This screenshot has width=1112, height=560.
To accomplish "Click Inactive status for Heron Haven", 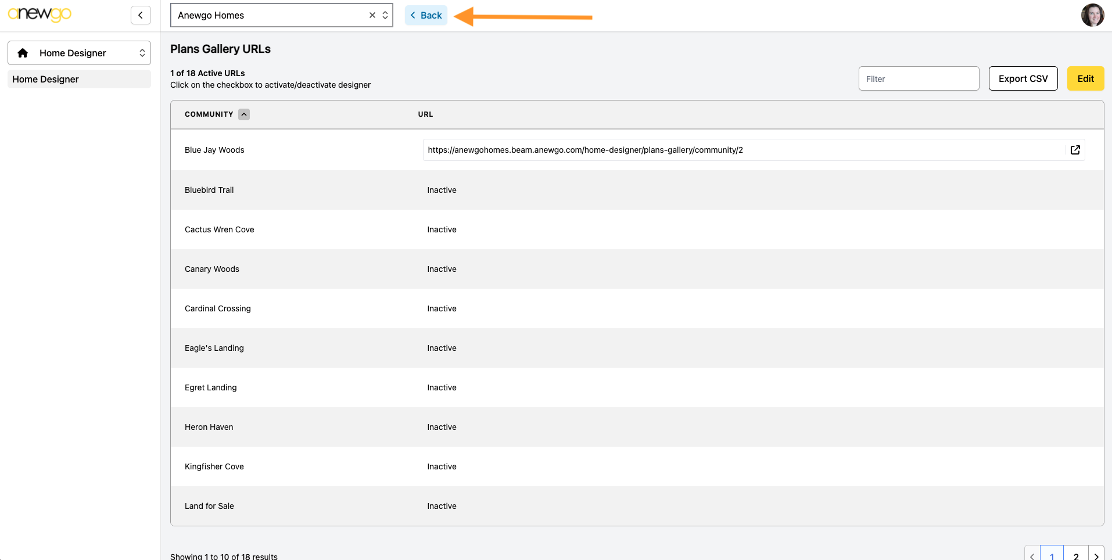I will coord(442,427).
